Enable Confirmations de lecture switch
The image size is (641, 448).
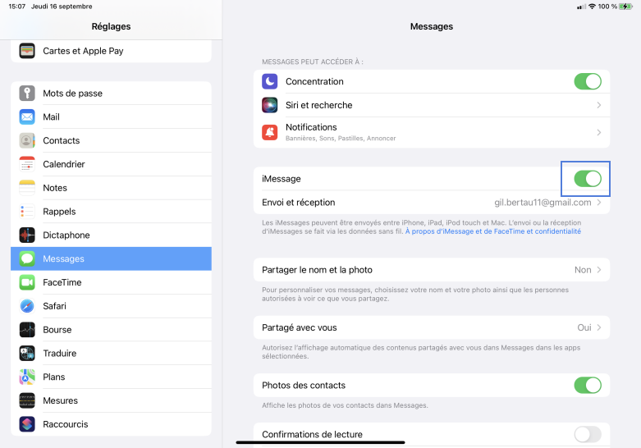(588, 434)
